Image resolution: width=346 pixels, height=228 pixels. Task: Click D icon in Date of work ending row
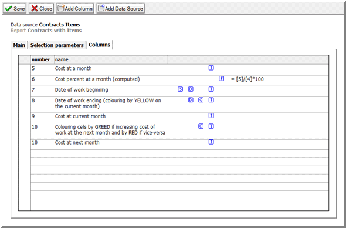(191, 100)
